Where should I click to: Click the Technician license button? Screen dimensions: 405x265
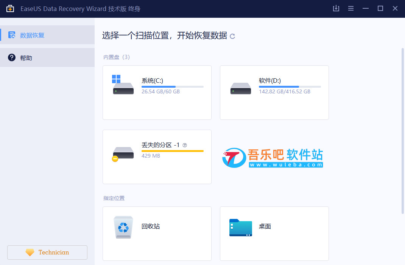point(47,253)
